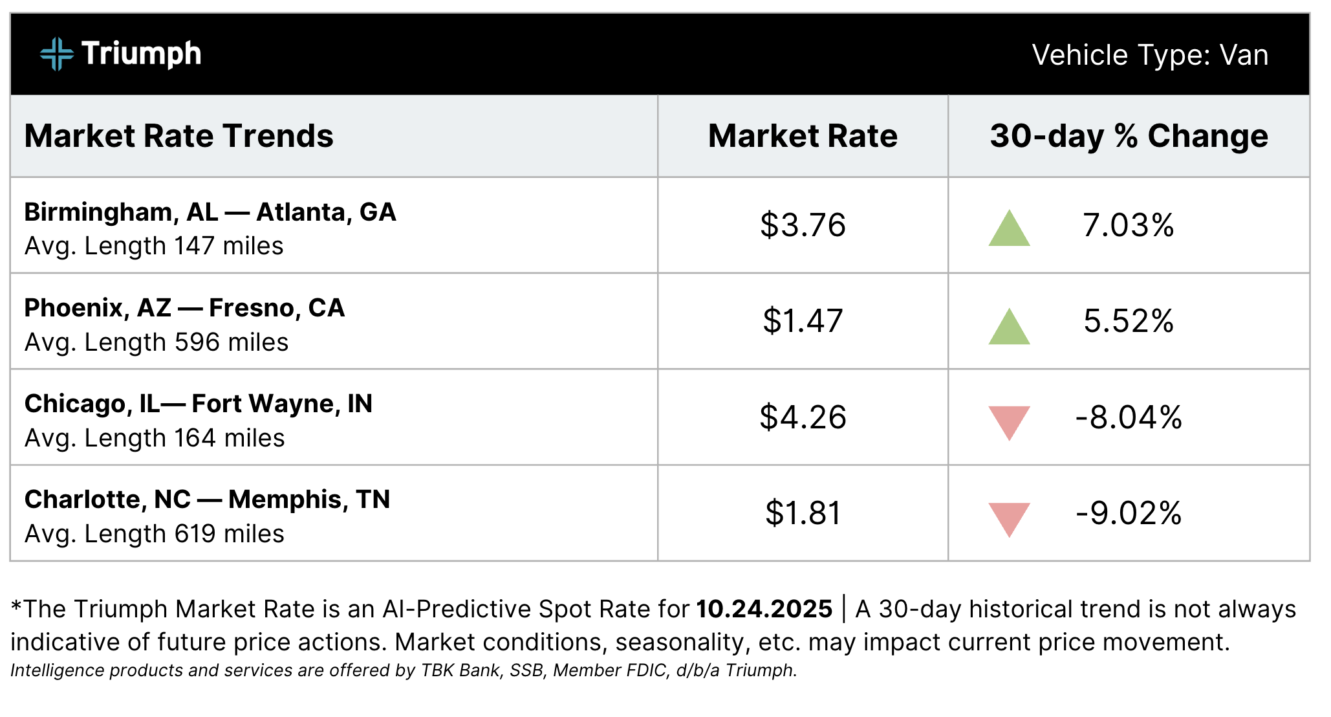The width and height of the screenshot is (1331, 717).
Task: Click the green up arrow beside 7.03%
Action: 1008,230
